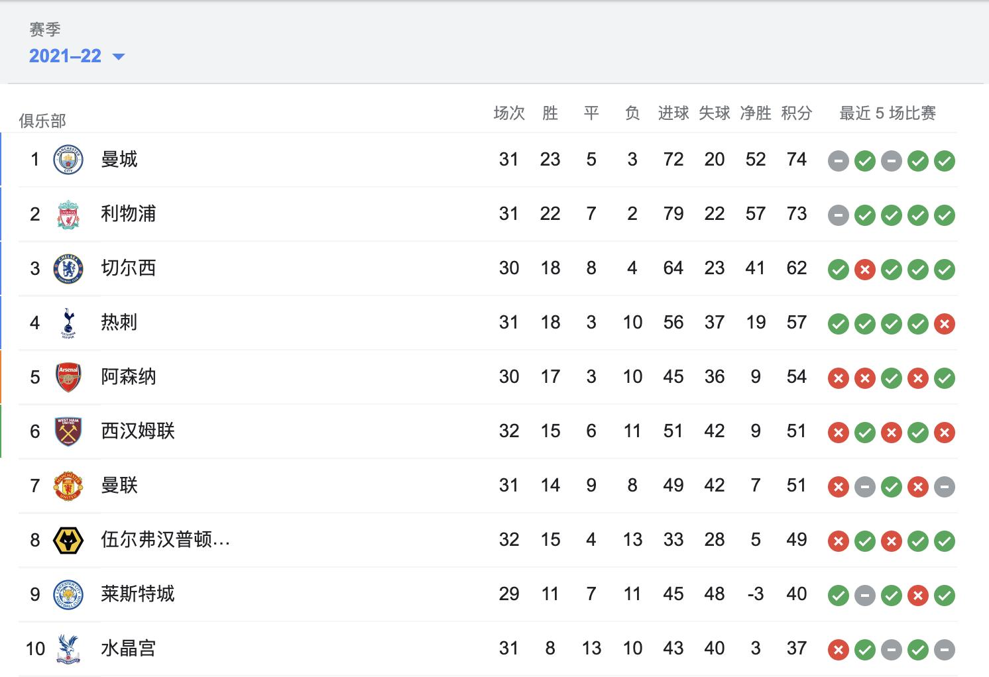Click the Chelsea club crest
Viewport: 989px width, 677px height.
click(68, 268)
